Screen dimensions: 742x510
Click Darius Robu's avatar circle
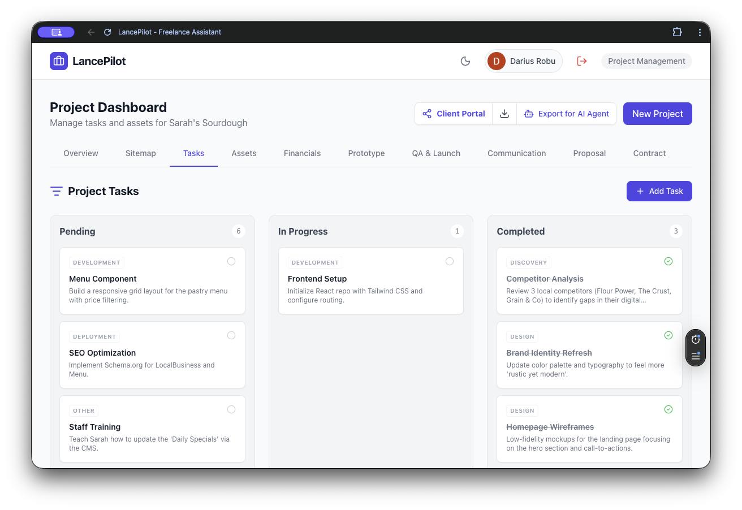[497, 61]
